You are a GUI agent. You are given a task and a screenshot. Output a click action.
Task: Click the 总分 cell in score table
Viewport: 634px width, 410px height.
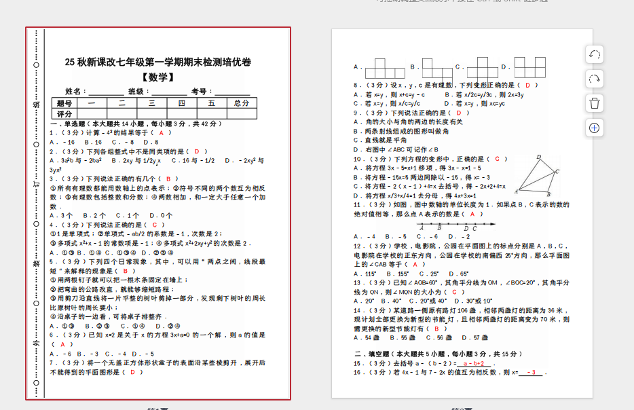click(241, 103)
